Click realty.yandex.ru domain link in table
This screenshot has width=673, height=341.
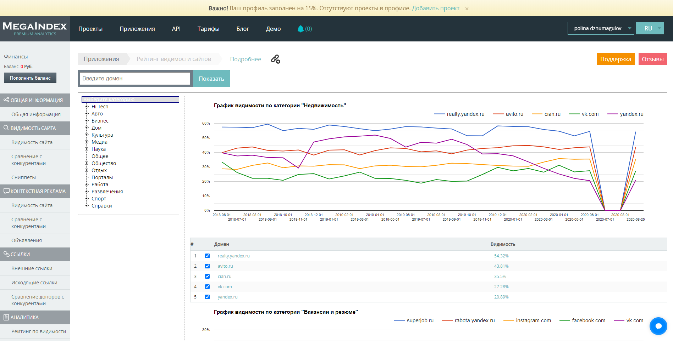click(x=234, y=256)
